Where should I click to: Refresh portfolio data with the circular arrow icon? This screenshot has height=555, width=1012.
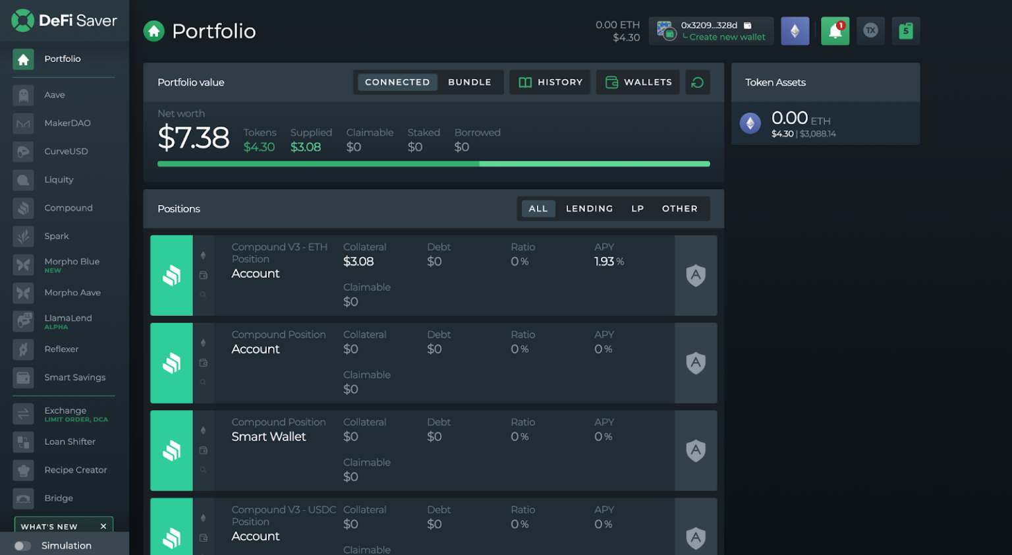(x=698, y=82)
